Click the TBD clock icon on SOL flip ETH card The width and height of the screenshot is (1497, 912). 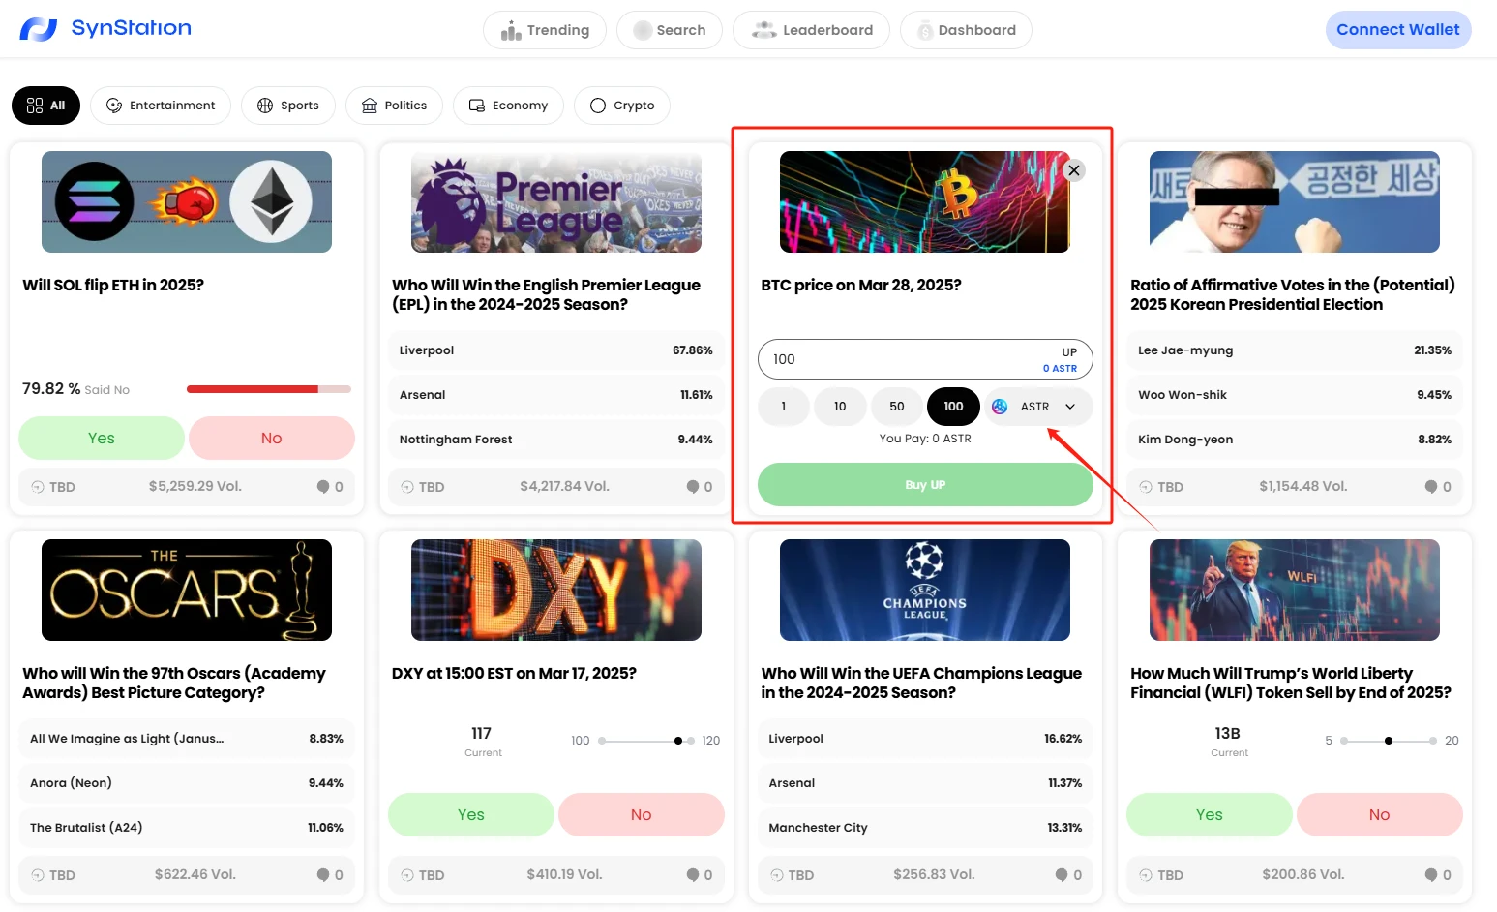tap(38, 487)
